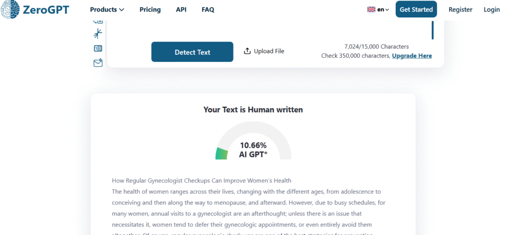The height and width of the screenshot is (235, 511).
Task: Click the 7,024/15,000 Characters counter
Action: tap(376, 46)
